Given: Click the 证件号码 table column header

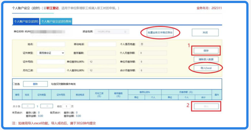Looking at the screenshot, I should pyautogui.click(x=61, y=95).
